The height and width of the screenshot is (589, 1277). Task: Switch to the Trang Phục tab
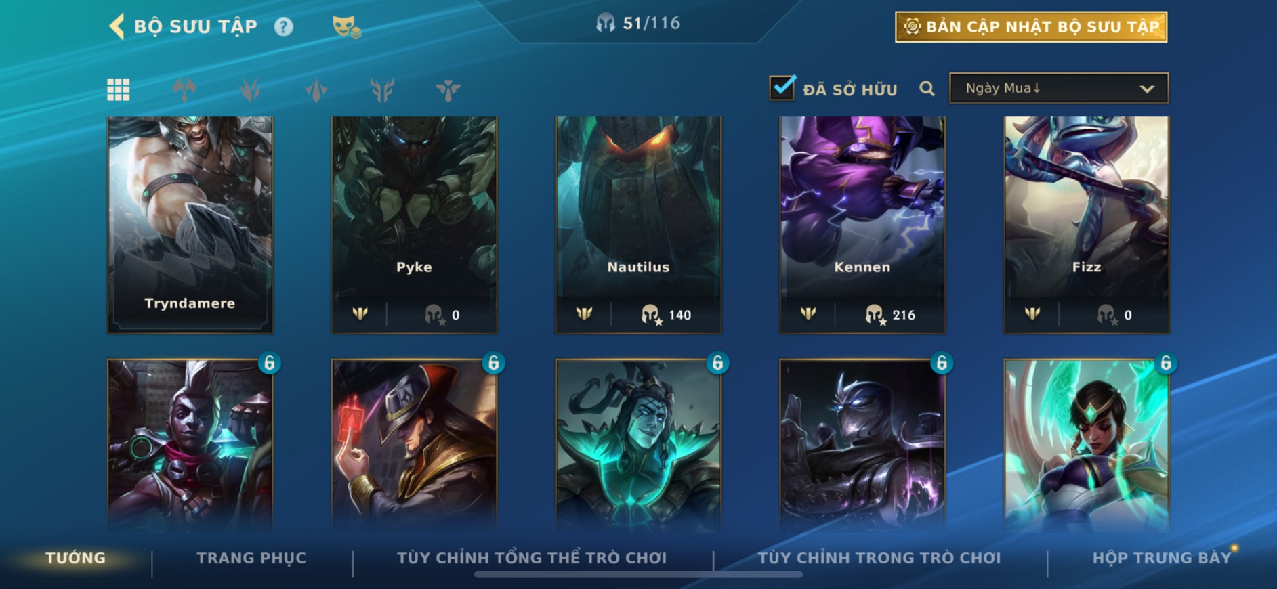pyautogui.click(x=251, y=558)
